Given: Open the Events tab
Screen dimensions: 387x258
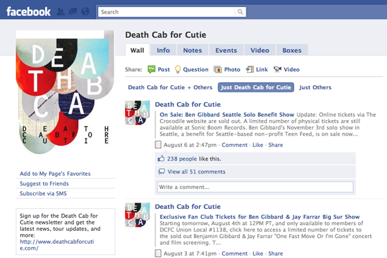Looking at the screenshot, I should click(x=226, y=50).
